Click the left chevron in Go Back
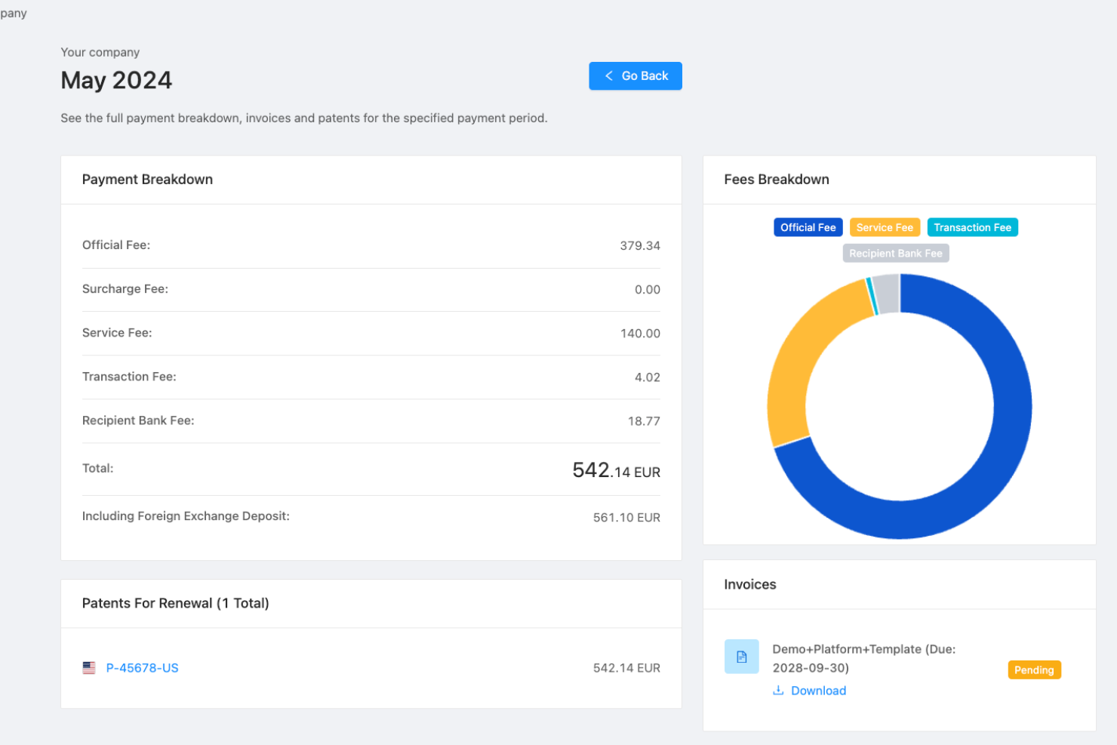Viewport: 1117px width, 745px height. coord(609,76)
